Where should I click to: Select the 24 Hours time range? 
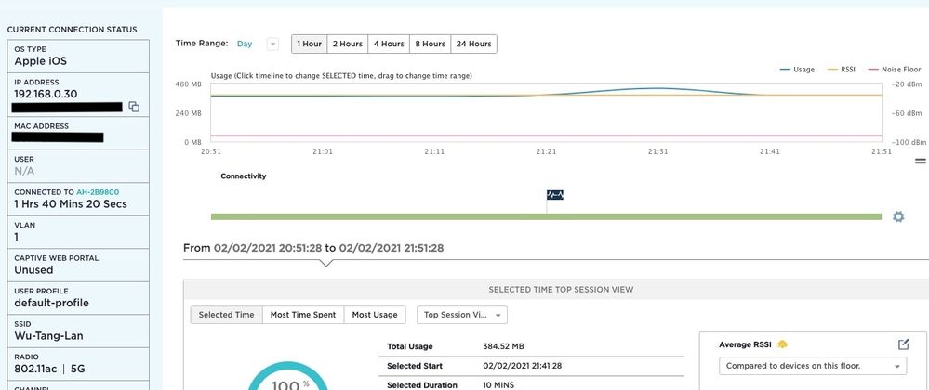click(x=473, y=44)
